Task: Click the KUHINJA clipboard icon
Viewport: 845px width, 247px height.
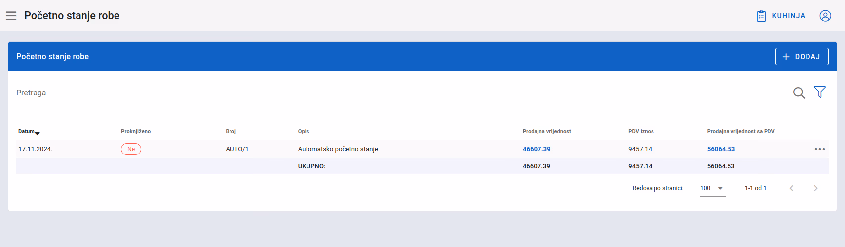Action: [x=761, y=16]
